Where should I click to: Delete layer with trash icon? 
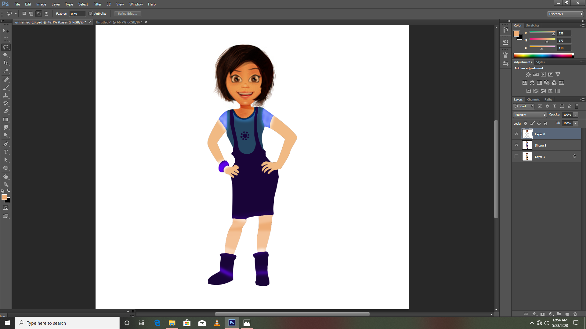(575, 314)
